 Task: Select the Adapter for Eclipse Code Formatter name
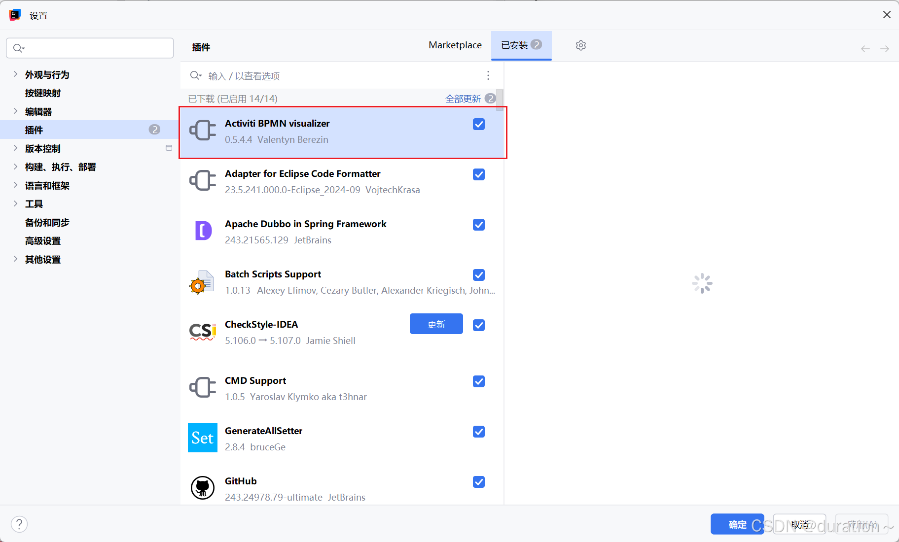click(x=302, y=173)
